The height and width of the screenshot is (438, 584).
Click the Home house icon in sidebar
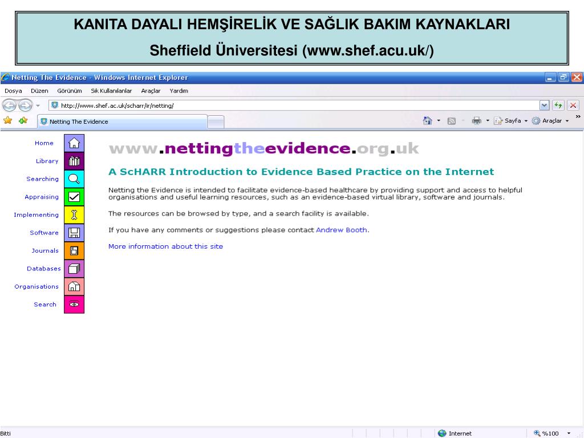[x=74, y=143]
